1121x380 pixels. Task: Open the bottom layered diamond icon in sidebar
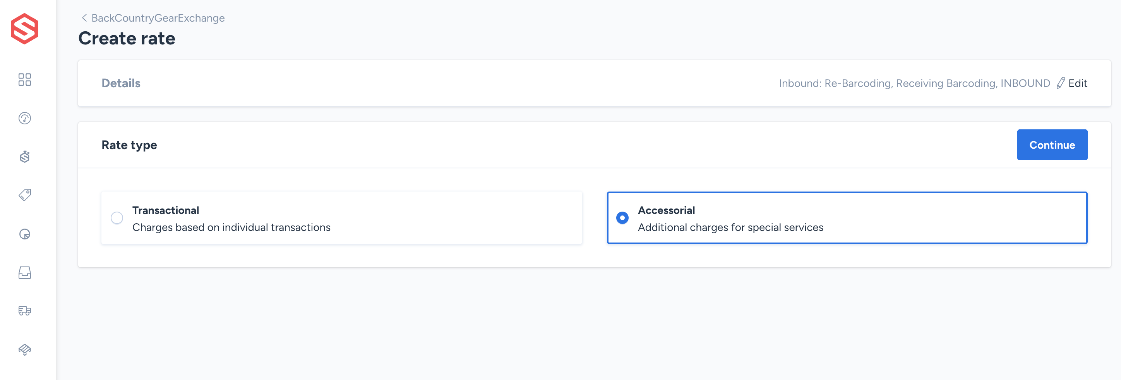25,349
